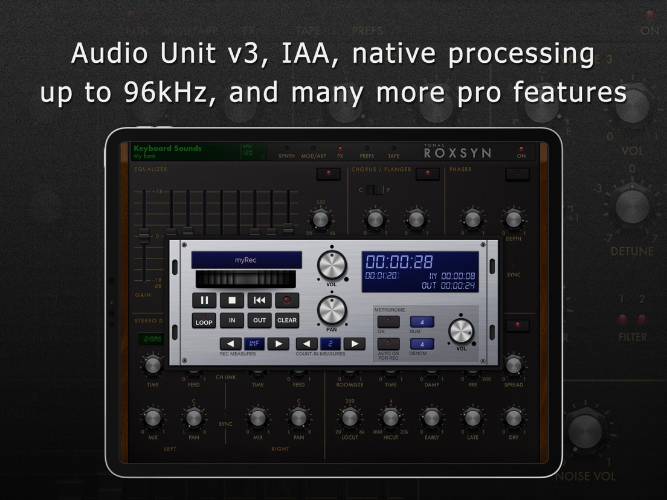Toggle metronome AUTO ON FOR REC
This screenshot has width=667, height=500.
(388, 344)
